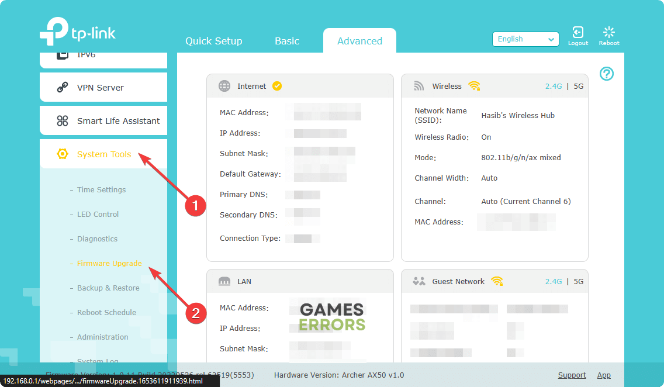Open Firmware Upgrade submenu item
This screenshot has height=387, width=664.
[x=109, y=264]
